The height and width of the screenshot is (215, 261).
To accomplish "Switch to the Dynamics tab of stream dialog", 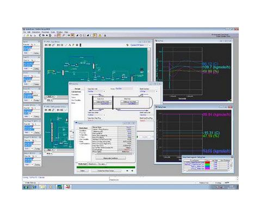I will click(x=102, y=164).
